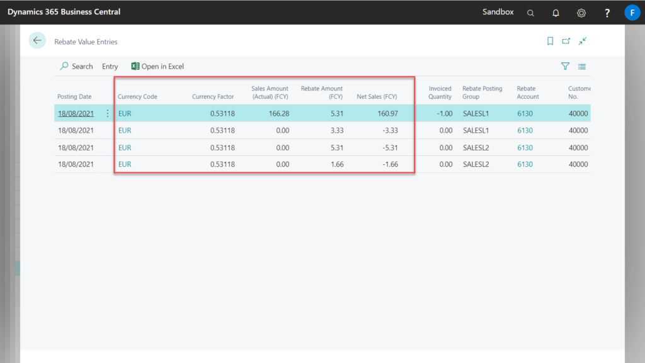Open page in new window icon

[566, 41]
